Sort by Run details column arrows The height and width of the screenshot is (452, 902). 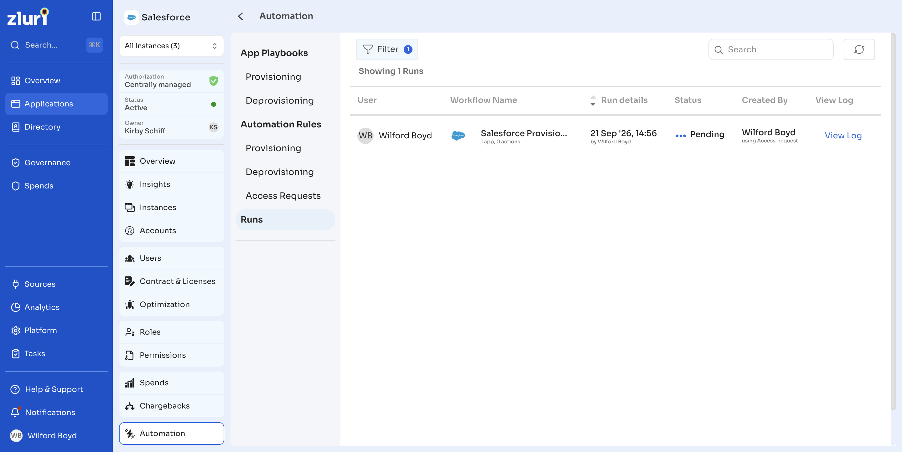point(593,100)
